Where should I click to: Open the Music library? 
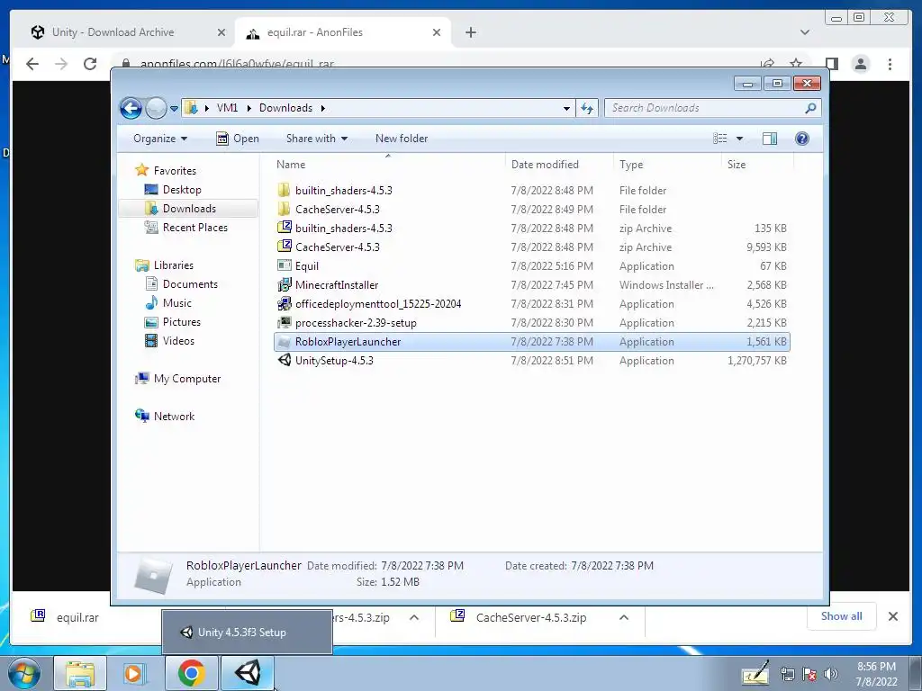tap(177, 303)
